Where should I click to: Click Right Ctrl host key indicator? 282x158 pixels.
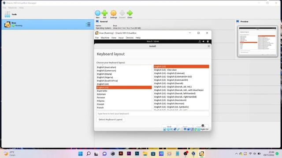coord(204,129)
